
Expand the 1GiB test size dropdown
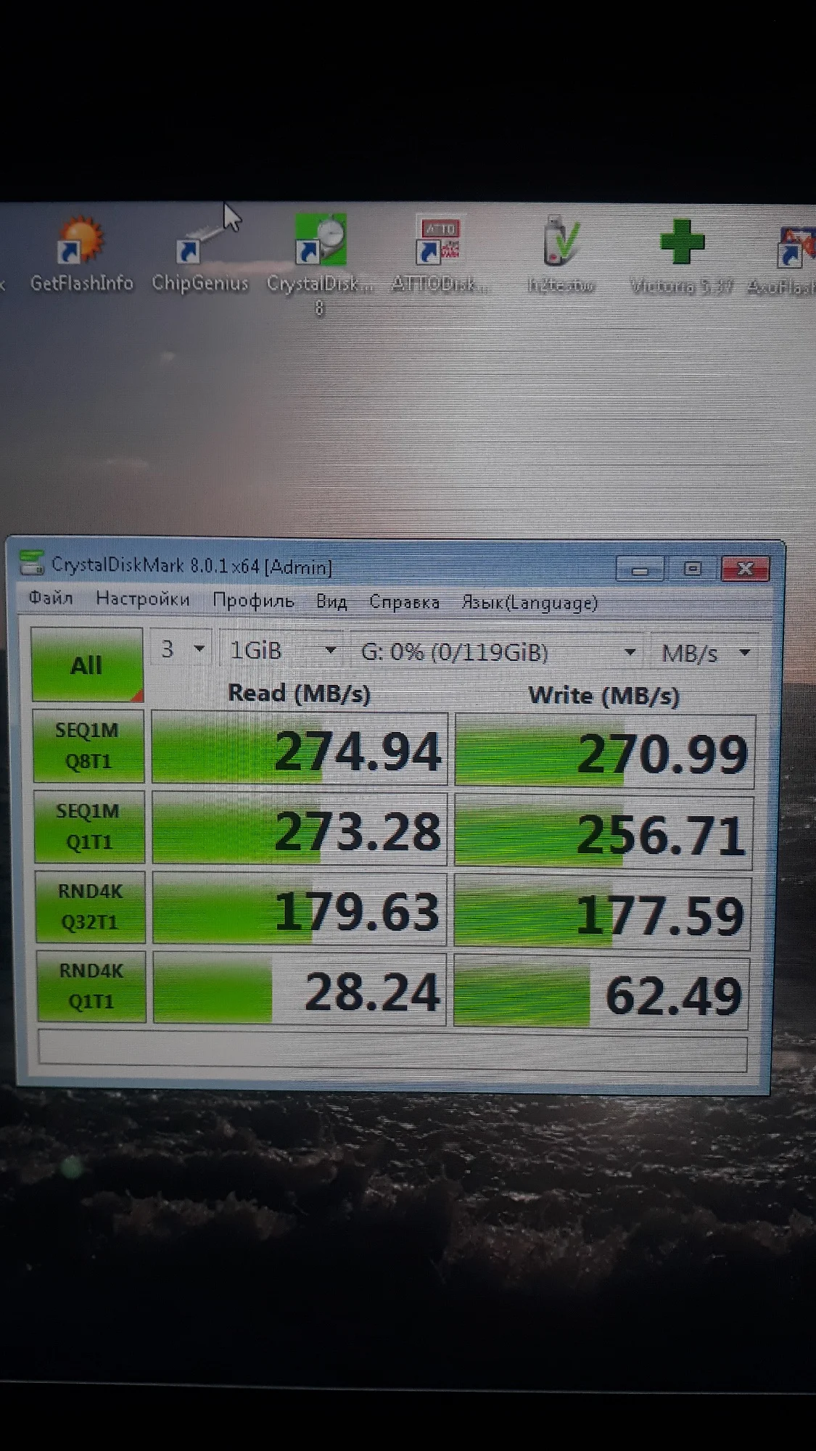282,650
